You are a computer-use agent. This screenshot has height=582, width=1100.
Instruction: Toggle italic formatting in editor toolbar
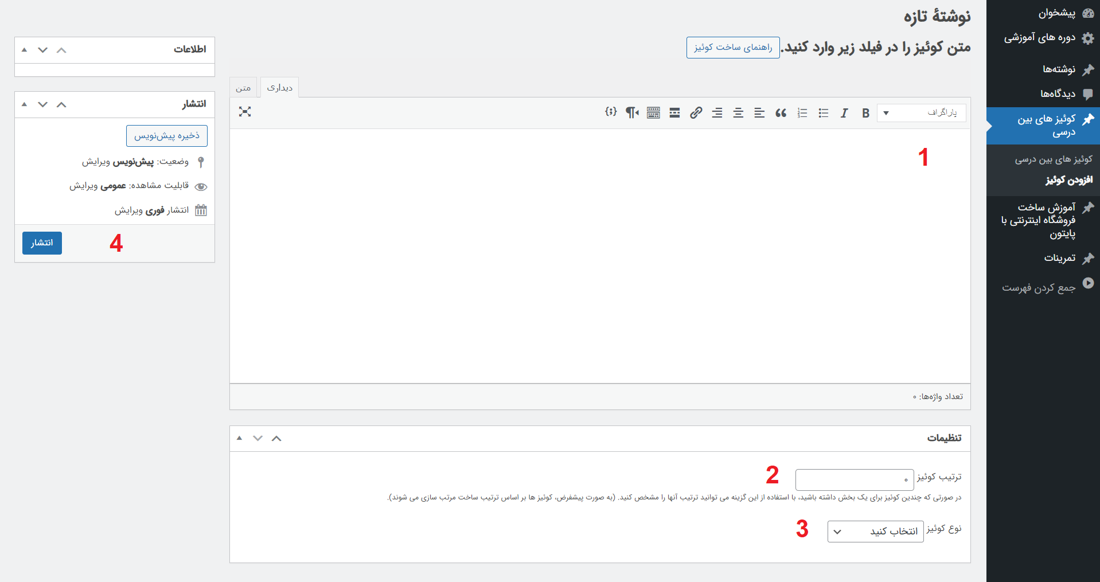click(x=844, y=113)
